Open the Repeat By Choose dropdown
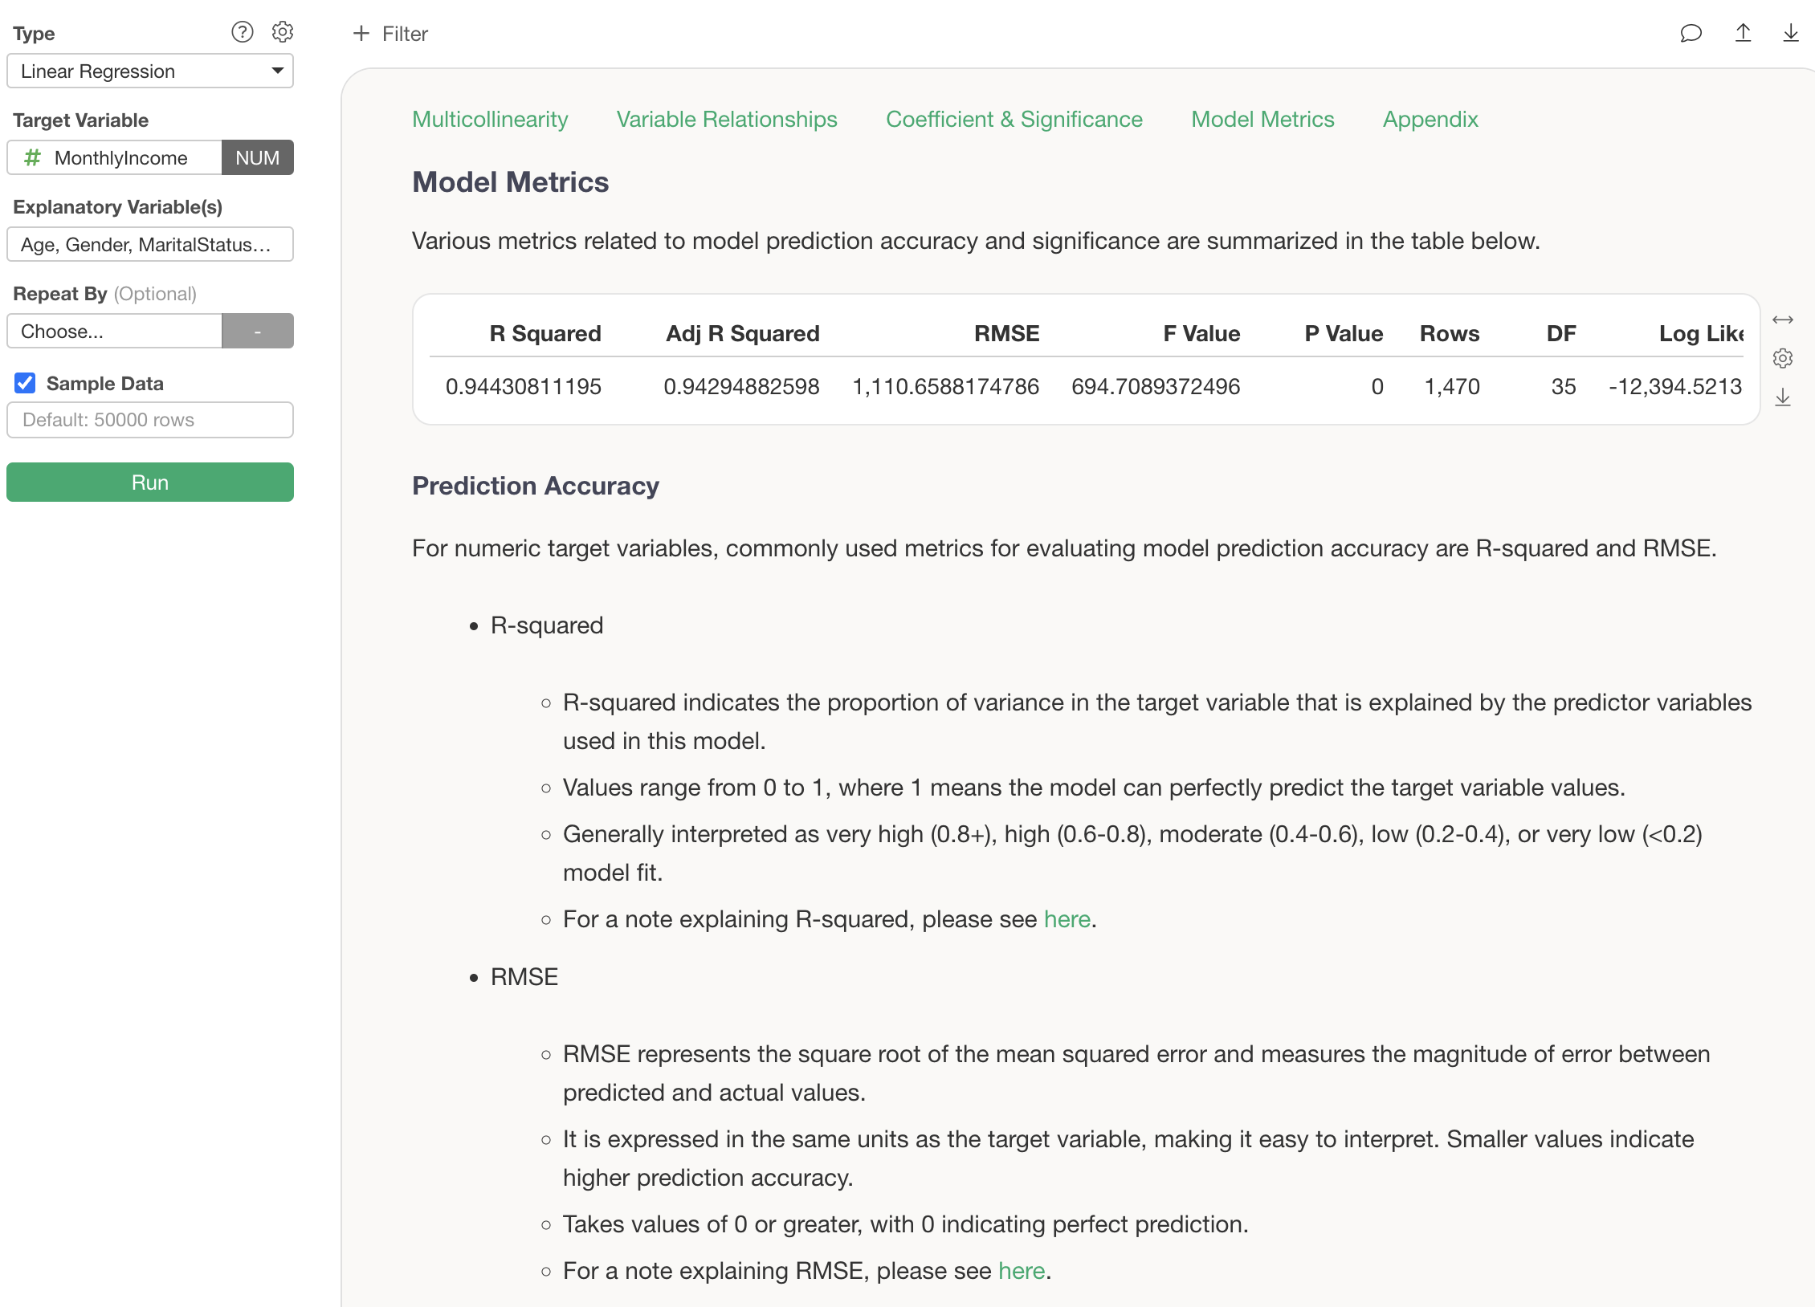1815x1307 pixels. [114, 332]
